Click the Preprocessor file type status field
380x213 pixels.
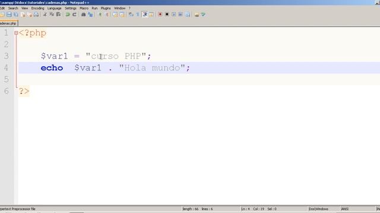[18, 209]
